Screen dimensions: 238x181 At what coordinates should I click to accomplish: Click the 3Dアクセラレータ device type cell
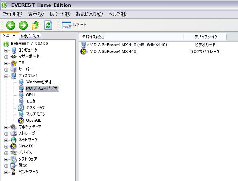click(x=205, y=52)
